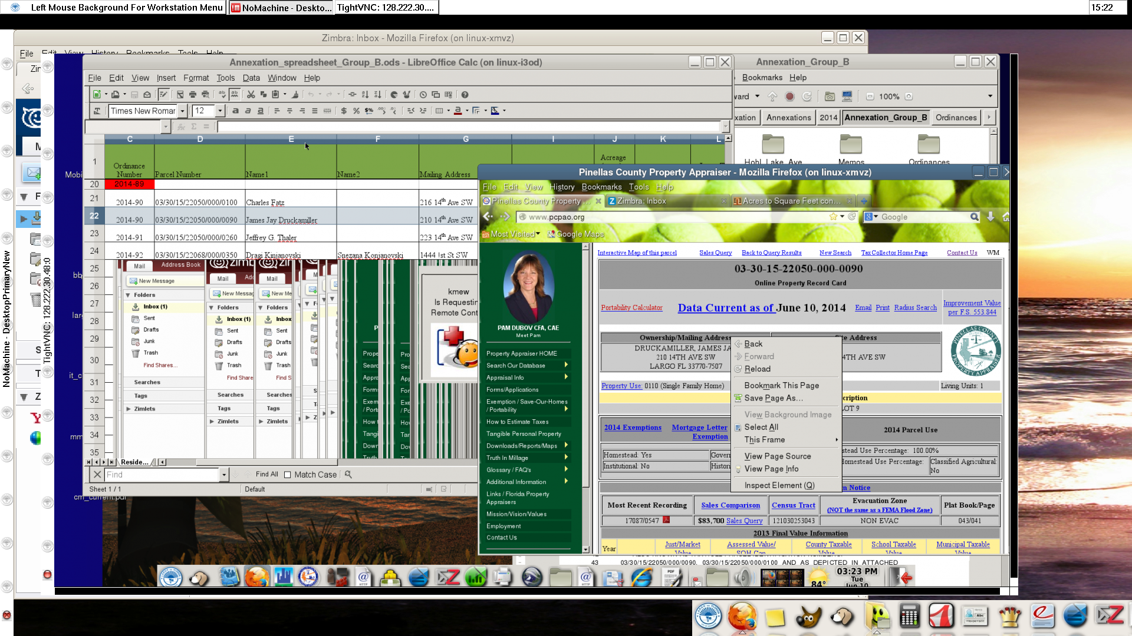The width and height of the screenshot is (1132, 636).
Task: Open the Navigator compass icon in Calc
Action: 423,94
